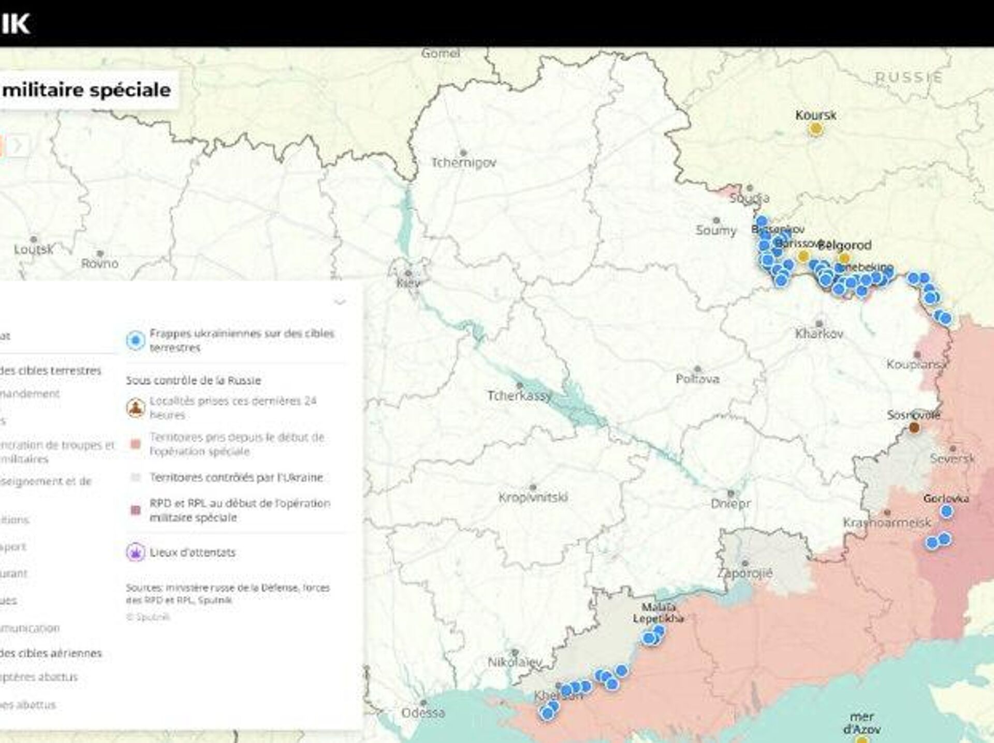Click the yellow Koursk city marker
The height and width of the screenshot is (743, 994).
(x=816, y=129)
